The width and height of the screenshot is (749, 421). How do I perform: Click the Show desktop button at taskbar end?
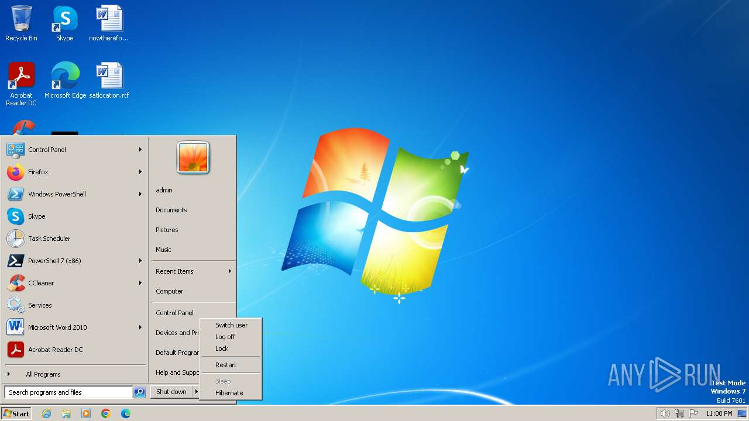pos(742,413)
